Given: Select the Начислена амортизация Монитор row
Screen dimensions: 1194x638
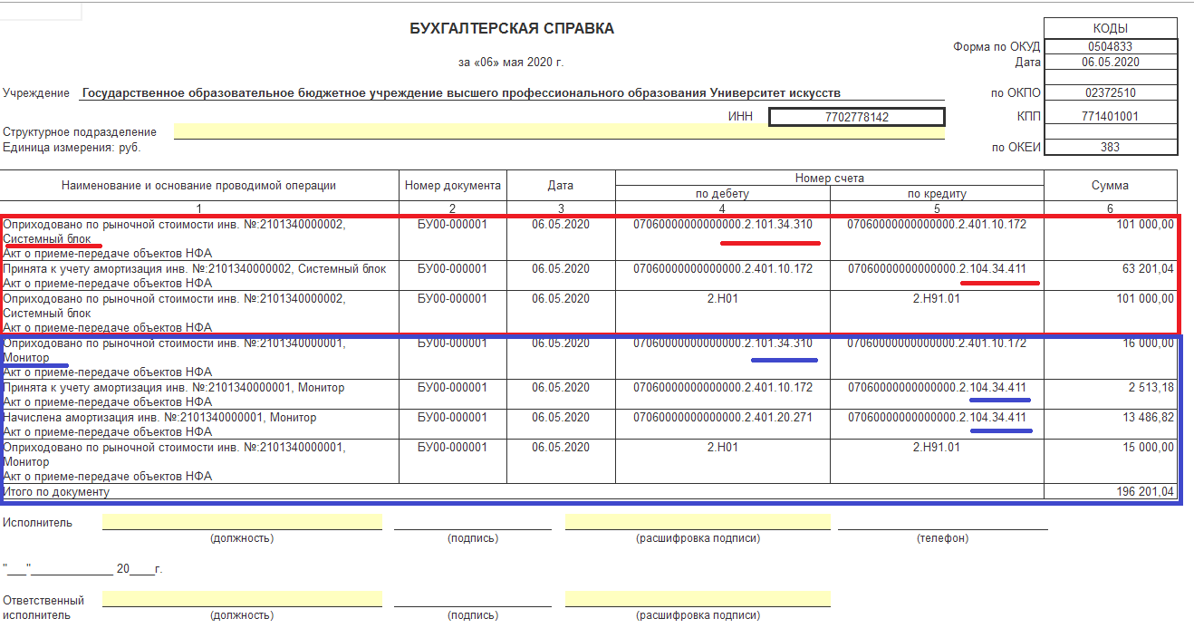Looking at the screenshot, I should click(589, 424).
